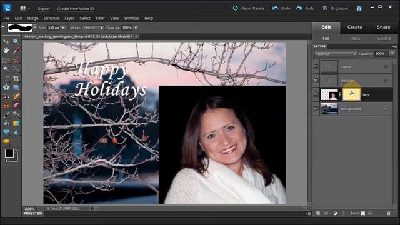
Task: Open the workspace arrangement dropdown
Action: (x=25, y=8)
